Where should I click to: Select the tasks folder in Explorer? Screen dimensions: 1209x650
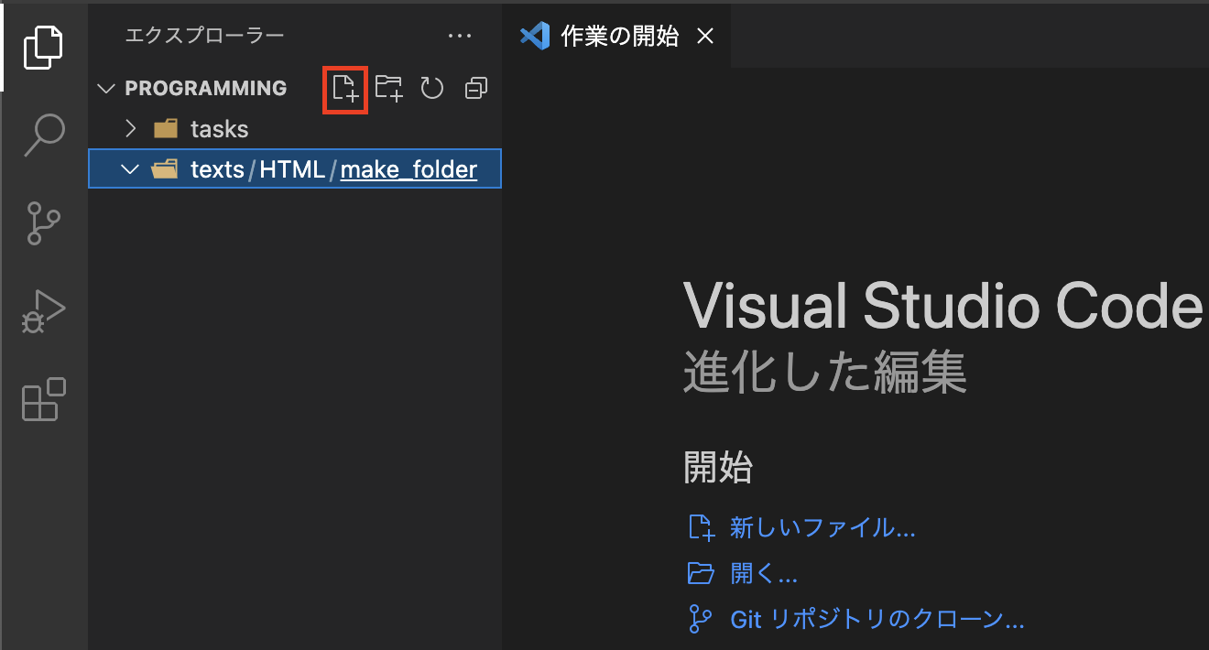tap(219, 128)
